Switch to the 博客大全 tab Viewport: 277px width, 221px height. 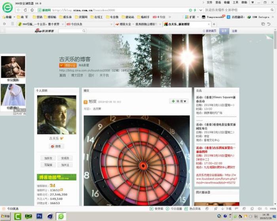(135, 24)
